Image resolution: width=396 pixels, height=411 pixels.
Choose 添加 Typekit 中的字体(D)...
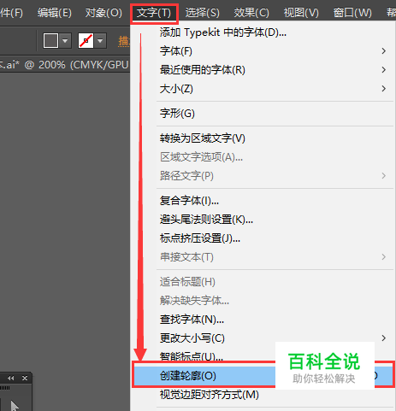[x=263, y=32]
